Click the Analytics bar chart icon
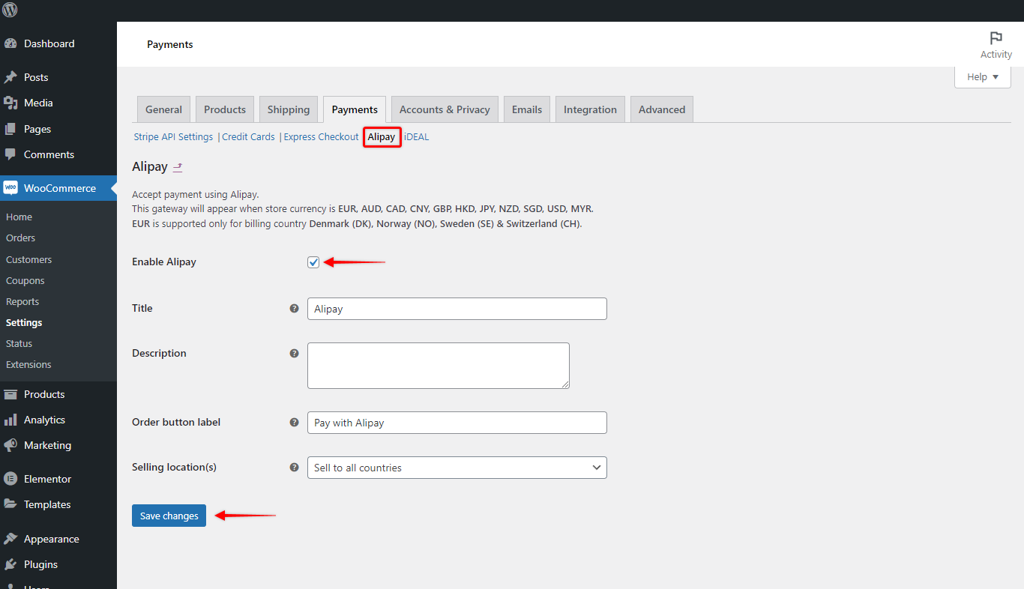The image size is (1024, 589). [x=10, y=420]
